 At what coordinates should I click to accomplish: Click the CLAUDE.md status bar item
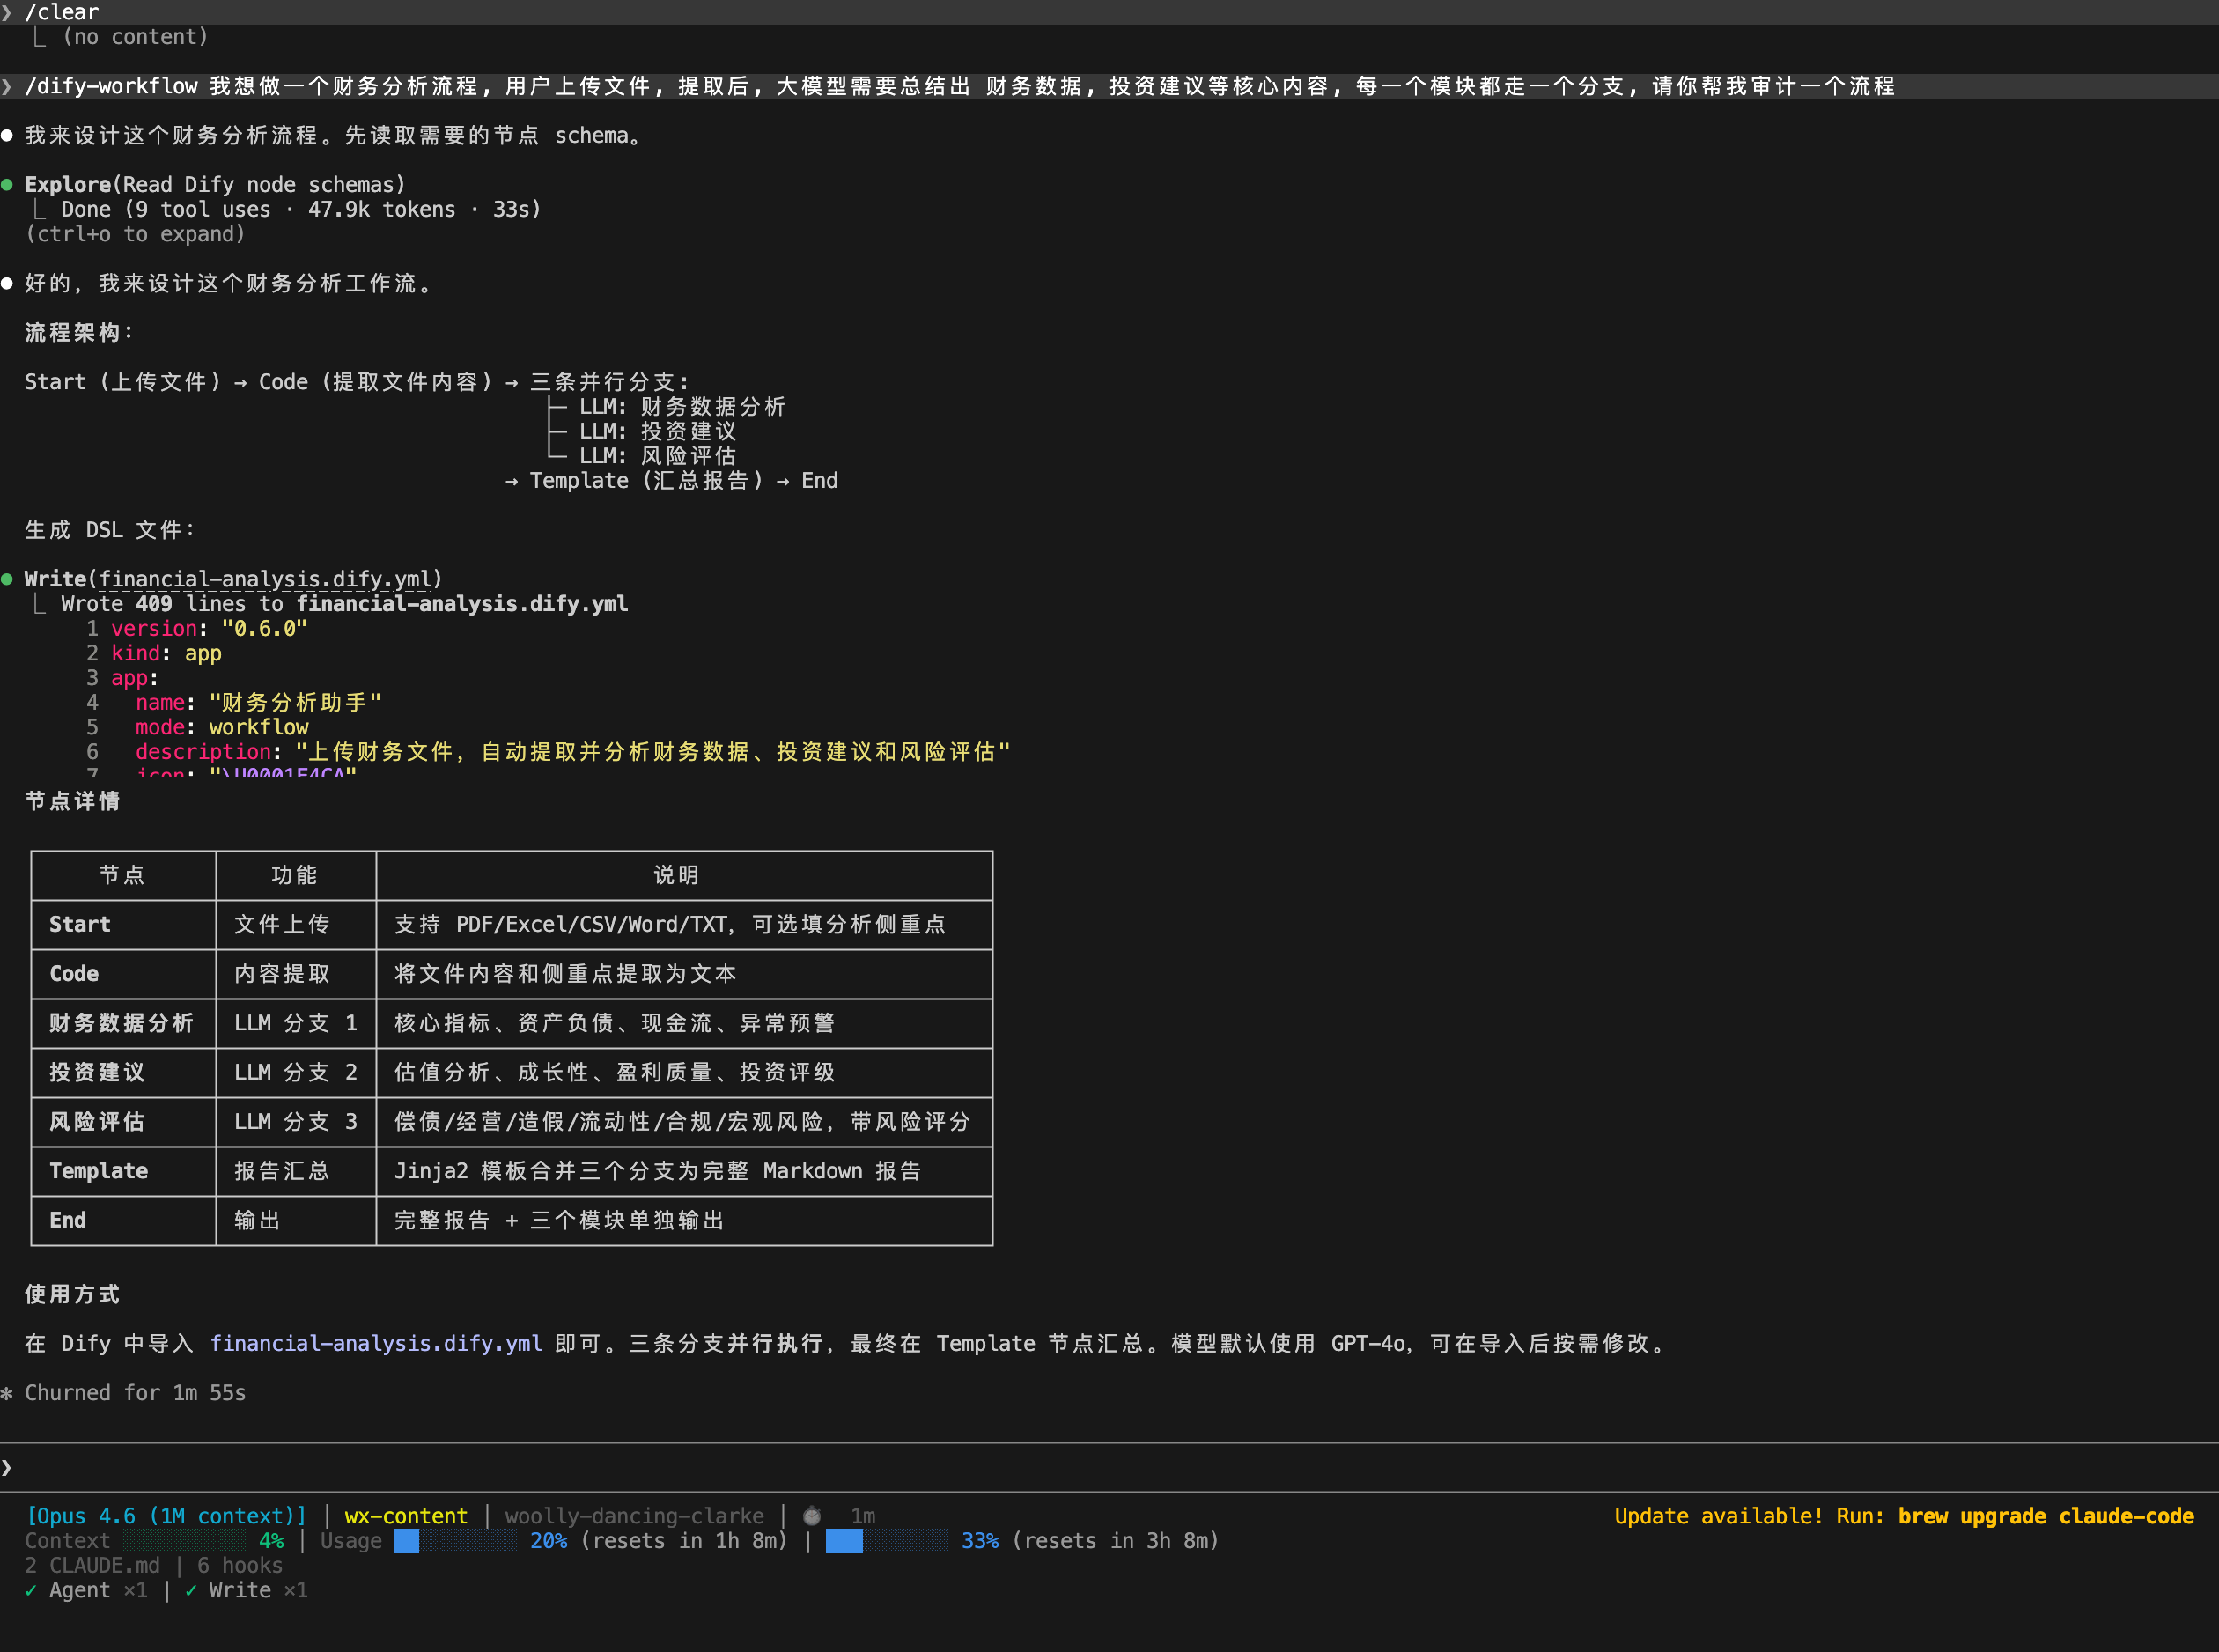[105, 1565]
